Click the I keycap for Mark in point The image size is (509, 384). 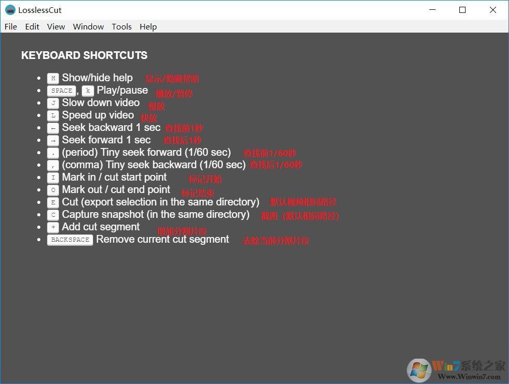click(53, 178)
